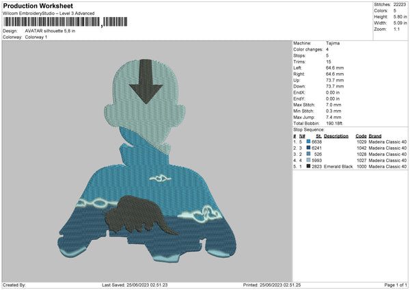Click the 'Code' column header
This screenshot has height=290, width=410.
point(361,136)
